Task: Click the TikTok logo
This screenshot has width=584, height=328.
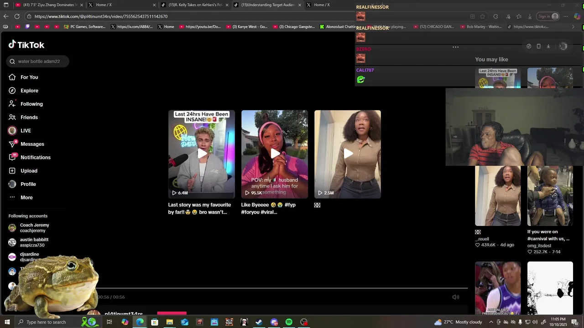Action: coord(26,45)
